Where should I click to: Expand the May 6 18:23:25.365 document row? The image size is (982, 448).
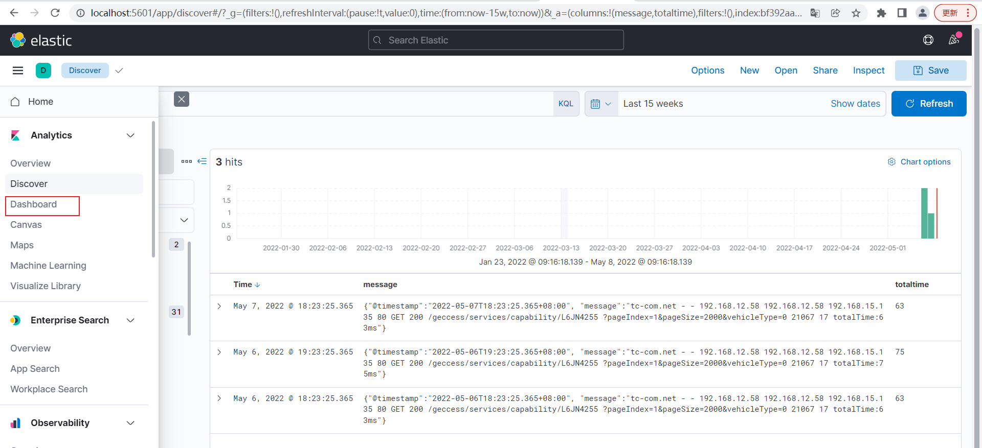(219, 398)
